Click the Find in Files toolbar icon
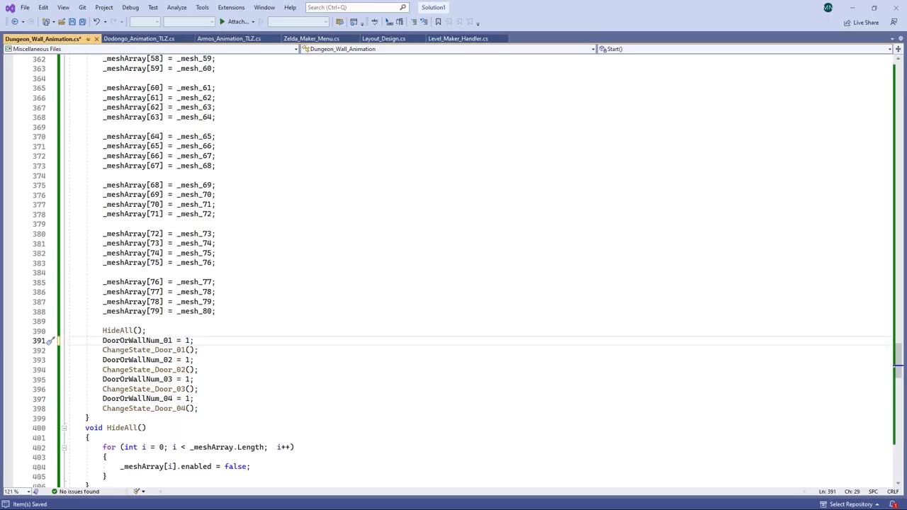 (x=339, y=22)
